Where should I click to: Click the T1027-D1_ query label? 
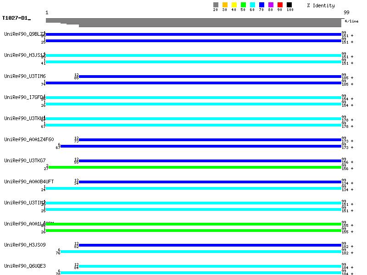click(x=16, y=18)
